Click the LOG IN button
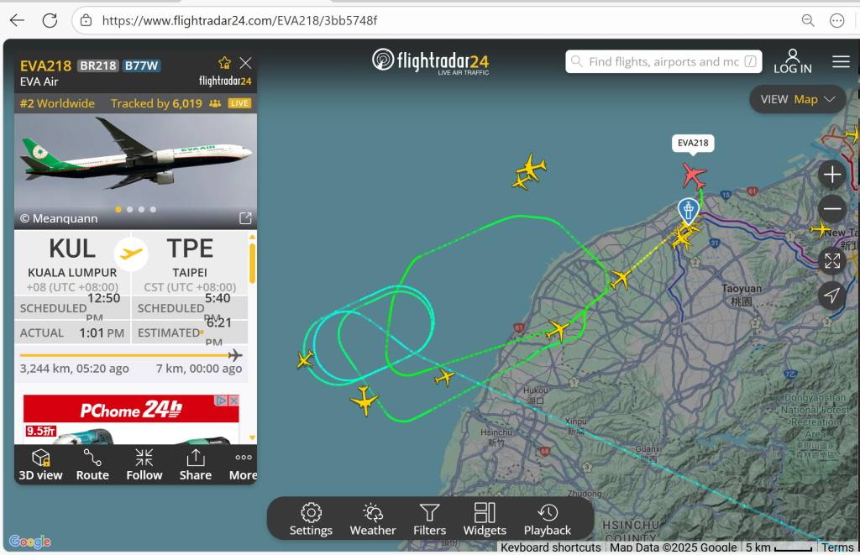The height and width of the screenshot is (555, 860). click(x=793, y=61)
